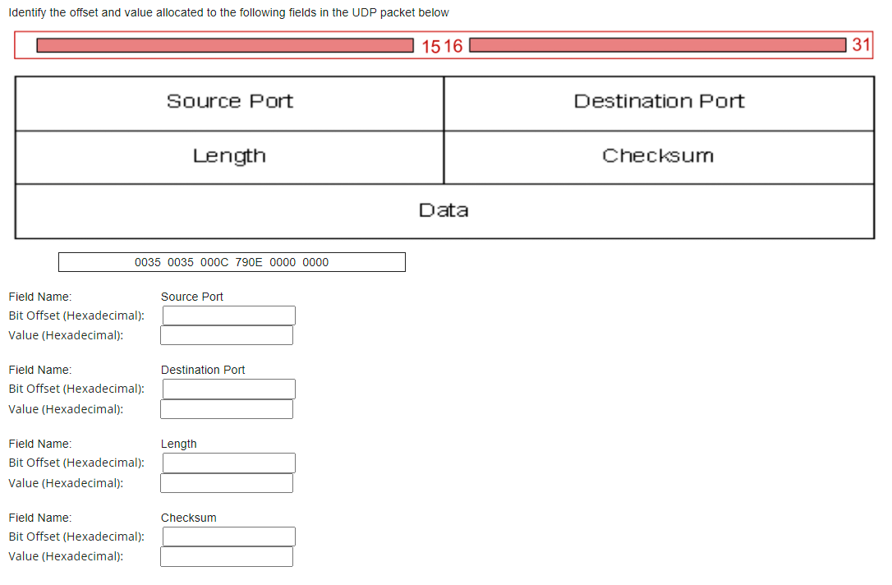Click the Source Port Value input field
The width and height of the screenshot is (892, 585).
pos(227,335)
